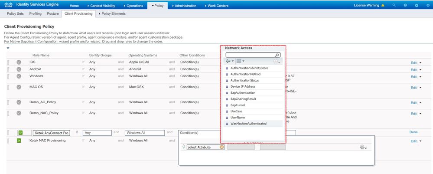This screenshot has width=433, height=174.
Task: Toggle the disabled status of Windows rule
Action: click(19, 76)
